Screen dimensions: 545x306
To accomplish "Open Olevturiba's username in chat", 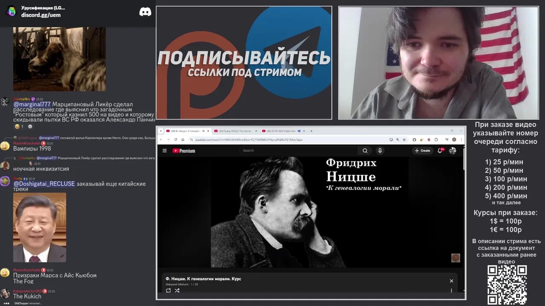I will click(21, 99).
